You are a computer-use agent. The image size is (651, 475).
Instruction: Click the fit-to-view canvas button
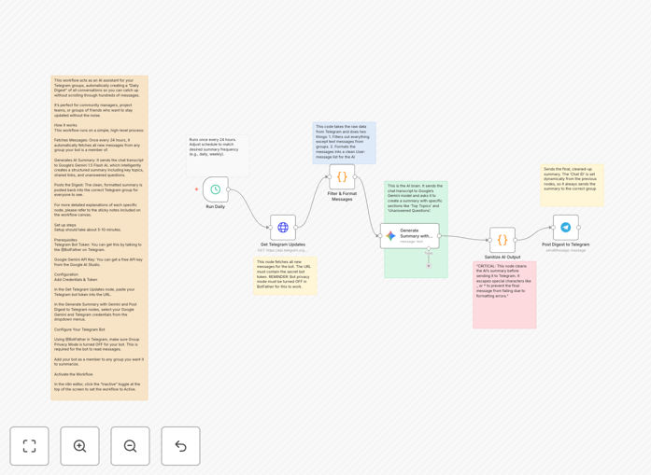click(x=30, y=446)
